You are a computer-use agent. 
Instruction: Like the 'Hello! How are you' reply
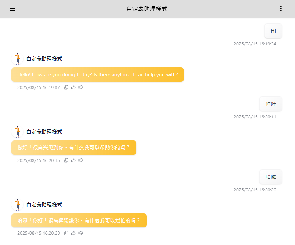tap(74, 88)
